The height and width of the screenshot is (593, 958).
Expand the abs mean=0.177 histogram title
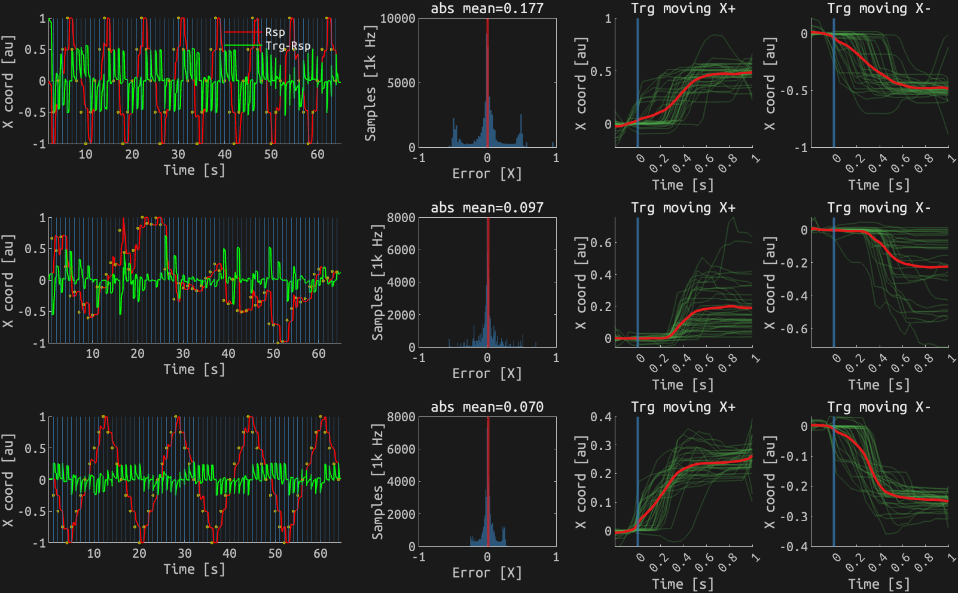488,9
